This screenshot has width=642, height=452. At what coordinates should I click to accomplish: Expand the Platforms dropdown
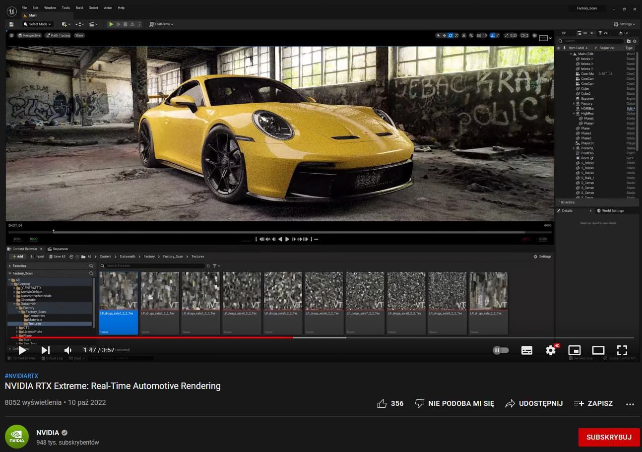162,24
